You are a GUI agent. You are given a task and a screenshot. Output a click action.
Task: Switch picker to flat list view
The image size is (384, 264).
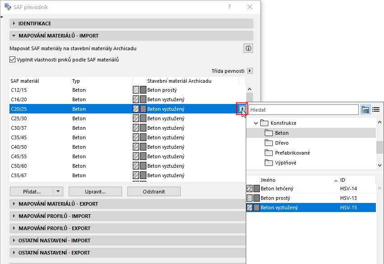[x=376, y=109]
